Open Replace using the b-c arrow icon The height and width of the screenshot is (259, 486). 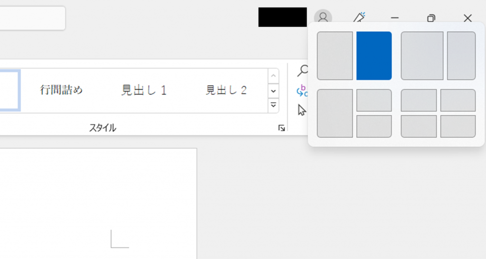point(302,90)
